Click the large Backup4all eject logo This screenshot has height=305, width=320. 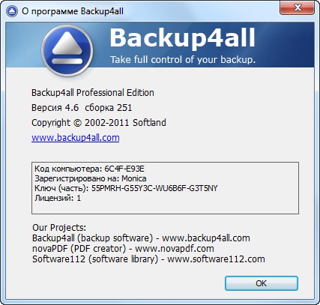pos(67,51)
